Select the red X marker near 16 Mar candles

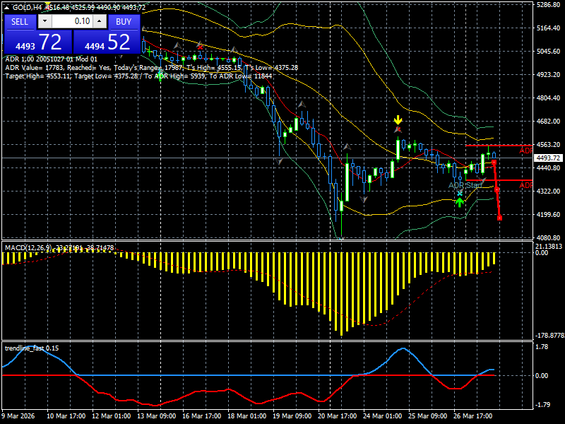[x=200, y=47]
